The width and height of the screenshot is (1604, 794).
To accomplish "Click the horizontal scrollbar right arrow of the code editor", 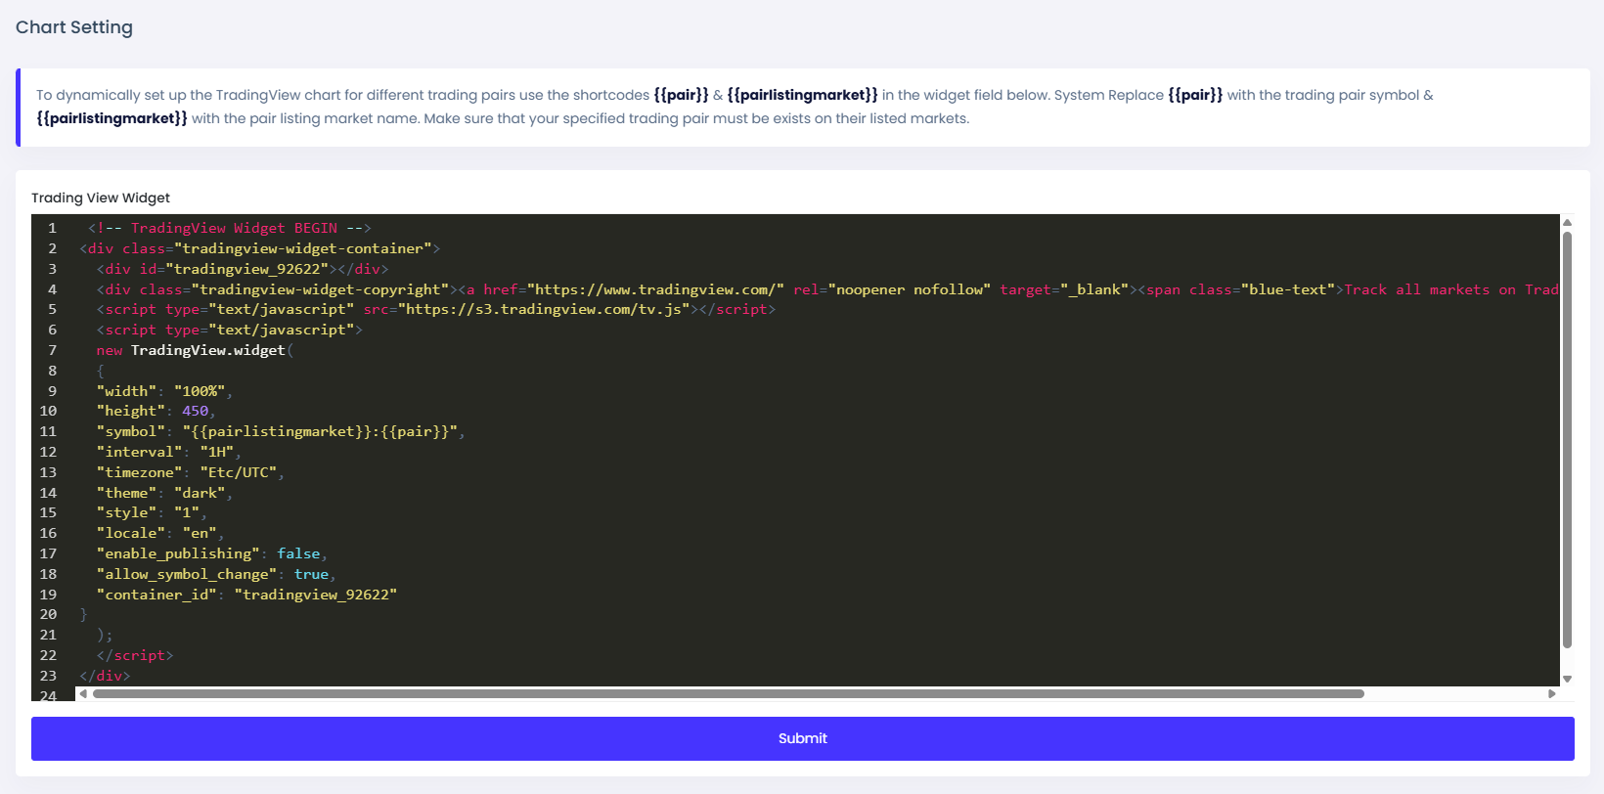I will 1552,694.
